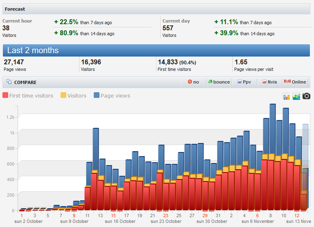Click the 1.2k y-axis label
Screen dimensions: 314x227
tap(10, 118)
